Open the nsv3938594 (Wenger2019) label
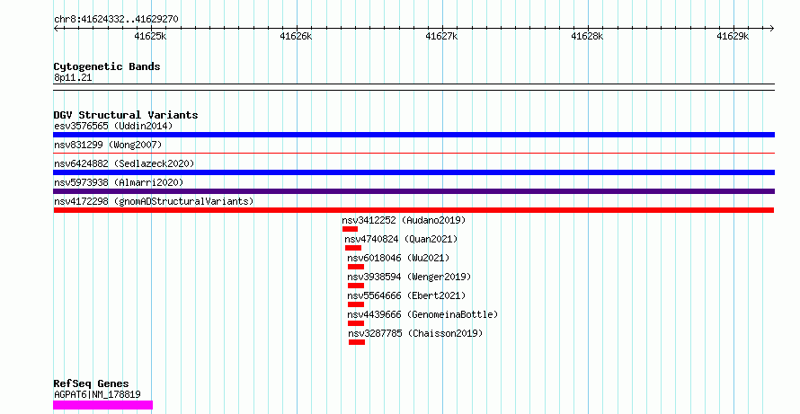Image resolution: width=800 pixels, height=414 pixels. pyautogui.click(x=409, y=277)
